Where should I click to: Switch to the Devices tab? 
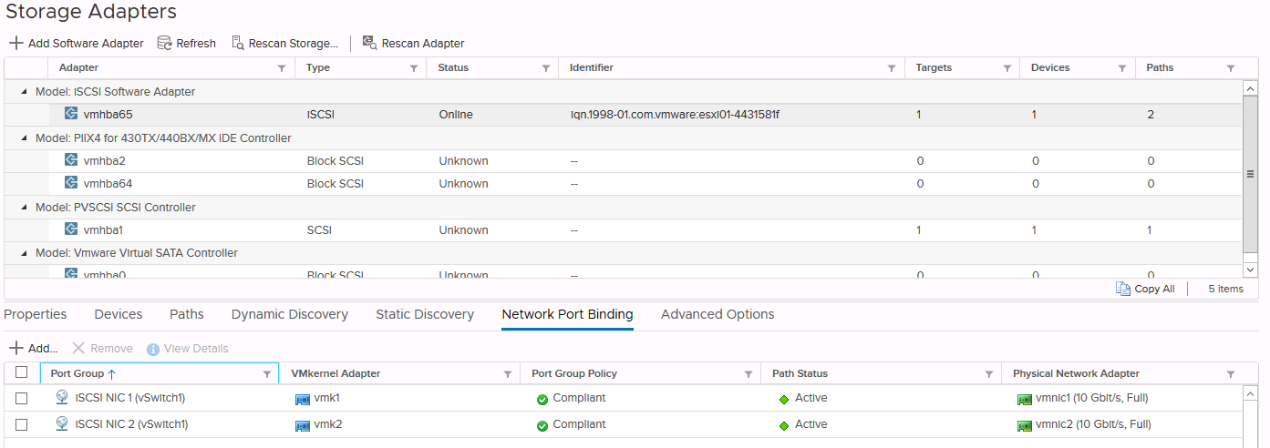(x=119, y=314)
